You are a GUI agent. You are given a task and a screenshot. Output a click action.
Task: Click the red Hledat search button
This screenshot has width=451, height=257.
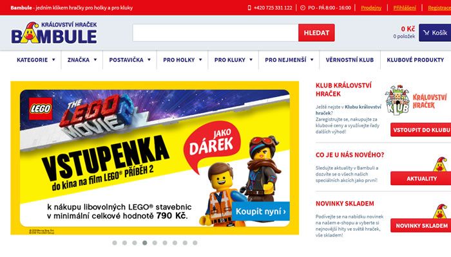pyautogui.click(x=316, y=33)
